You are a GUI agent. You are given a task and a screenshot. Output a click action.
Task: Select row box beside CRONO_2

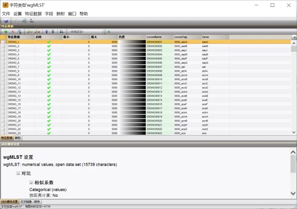[3, 46]
